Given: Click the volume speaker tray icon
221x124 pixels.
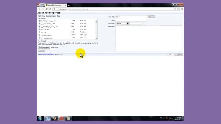Looking at the screenshot, I should 172,118.
